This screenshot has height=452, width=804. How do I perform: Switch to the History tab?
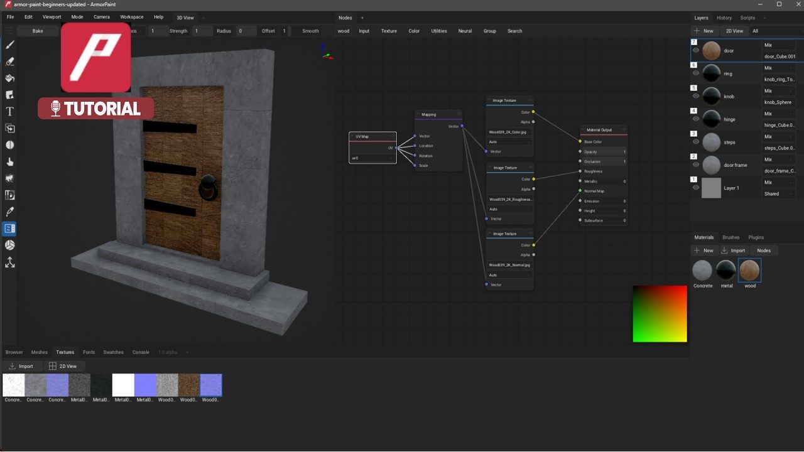coord(724,18)
